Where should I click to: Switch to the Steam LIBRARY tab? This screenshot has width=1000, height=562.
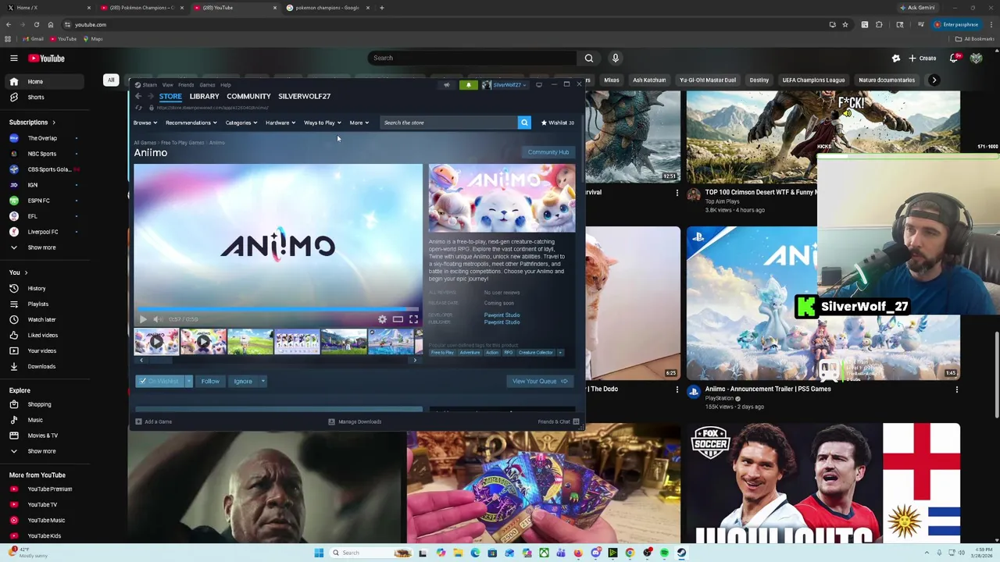tap(204, 96)
